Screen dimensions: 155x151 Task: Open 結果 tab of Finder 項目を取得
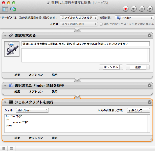point(17,91)
